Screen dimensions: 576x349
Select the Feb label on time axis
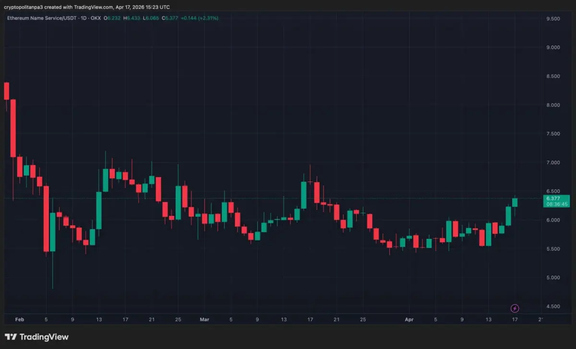click(x=19, y=319)
